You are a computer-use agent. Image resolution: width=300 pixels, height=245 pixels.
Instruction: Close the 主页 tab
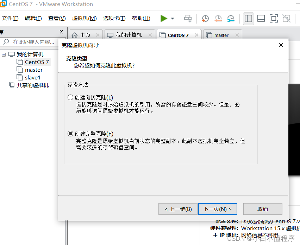click(98, 35)
